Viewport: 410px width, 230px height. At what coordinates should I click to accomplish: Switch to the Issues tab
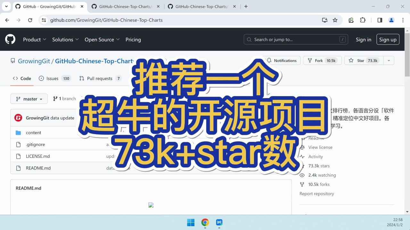click(54, 78)
